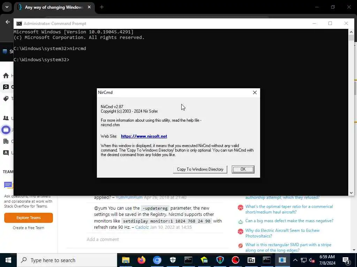This screenshot has height=267, width=357.
Task: Minimize the Command Prompt window
Action: coord(314,23)
